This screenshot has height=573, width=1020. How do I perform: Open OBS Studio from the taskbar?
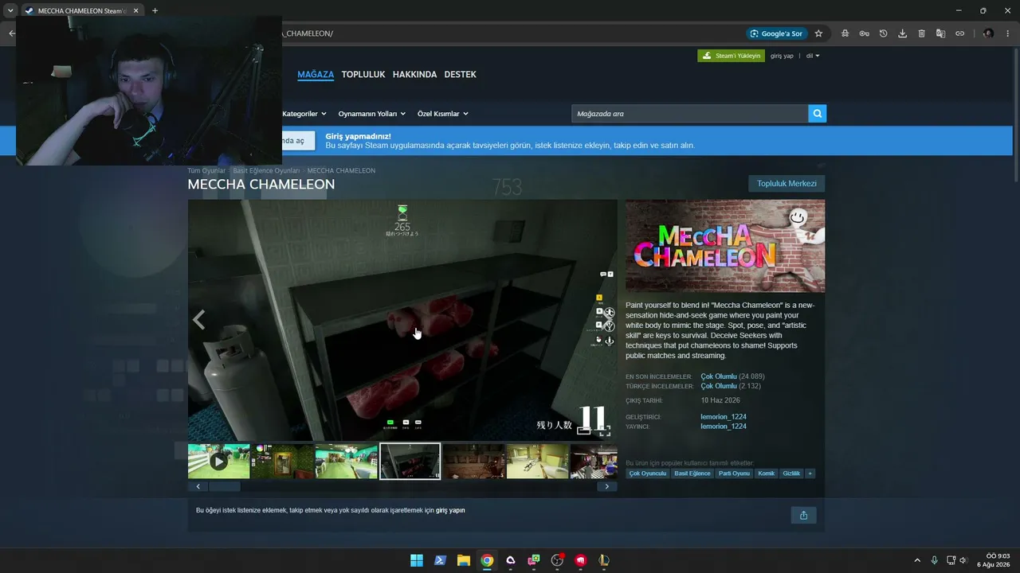[557, 560]
